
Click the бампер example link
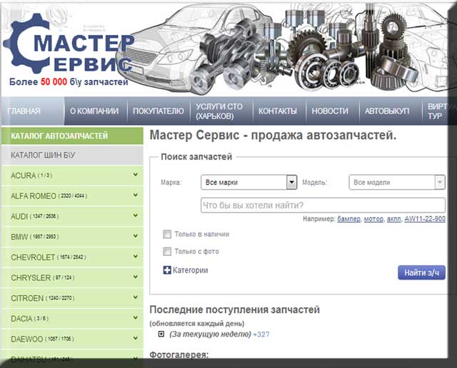348,219
